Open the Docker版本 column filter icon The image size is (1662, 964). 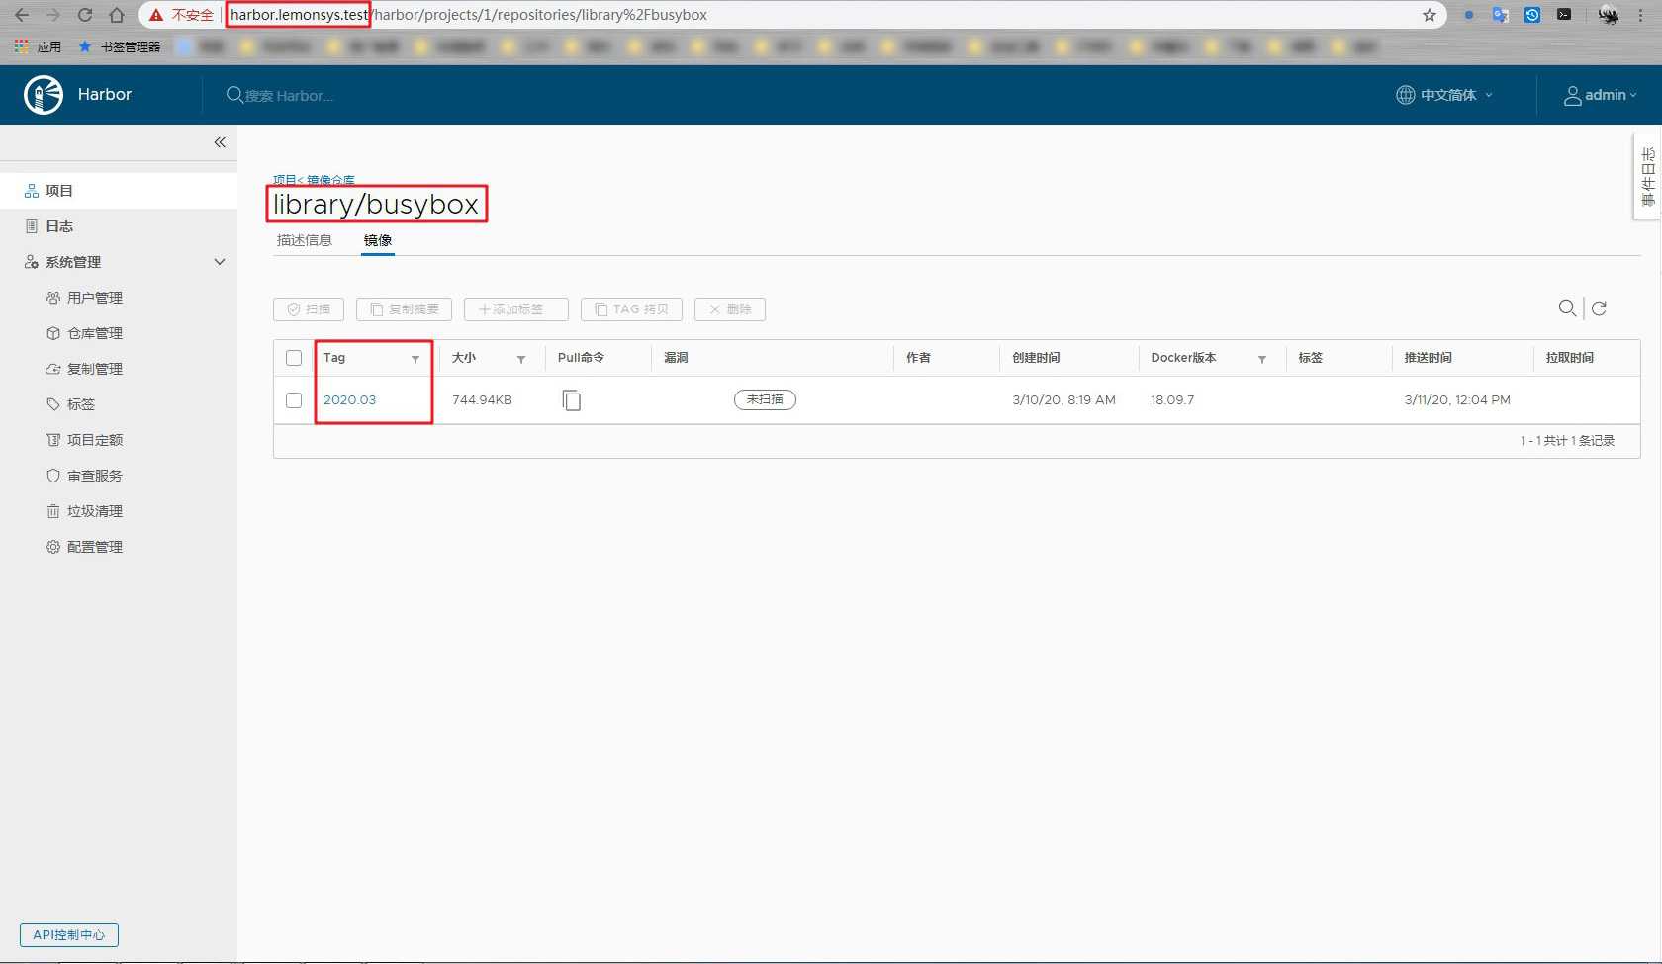pyautogui.click(x=1262, y=359)
